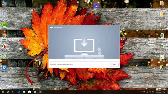Click the battery icon in system tray
This screenshot has height=94, width=168.
click(144, 92)
